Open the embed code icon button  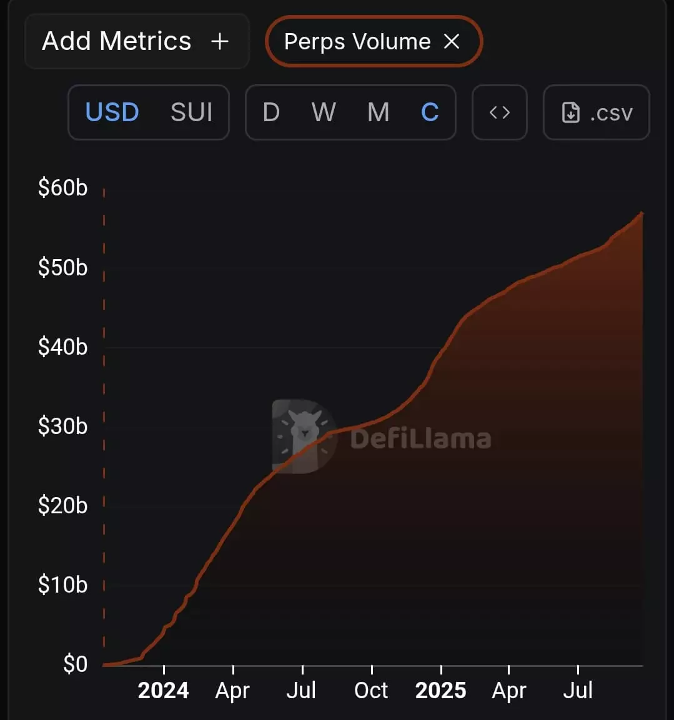click(500, 112)
